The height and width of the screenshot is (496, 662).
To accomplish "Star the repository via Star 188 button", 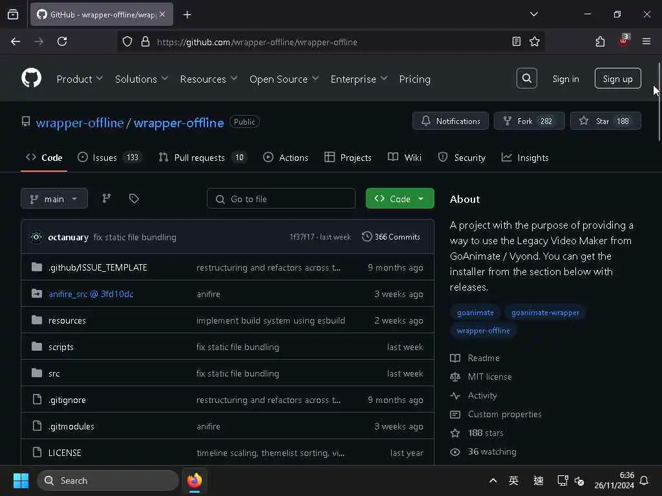I will [x=605, y=121].
